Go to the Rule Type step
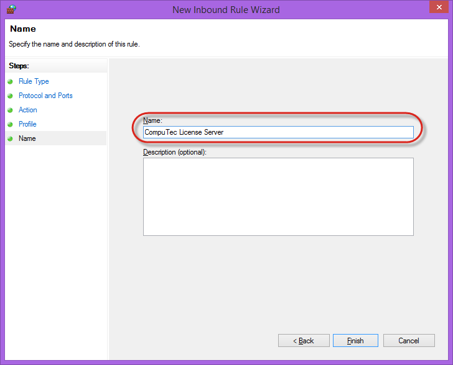This screenshot has height=365, width=453. pos(34,81)
